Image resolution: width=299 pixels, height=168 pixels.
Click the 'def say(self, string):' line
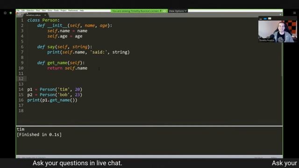click(x=64, y=47)
